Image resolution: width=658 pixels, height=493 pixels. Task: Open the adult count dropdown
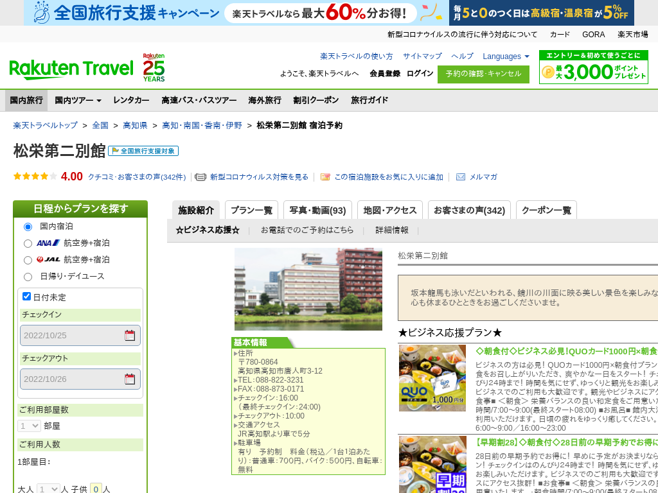pyautogui.click(x=49, y=489)
